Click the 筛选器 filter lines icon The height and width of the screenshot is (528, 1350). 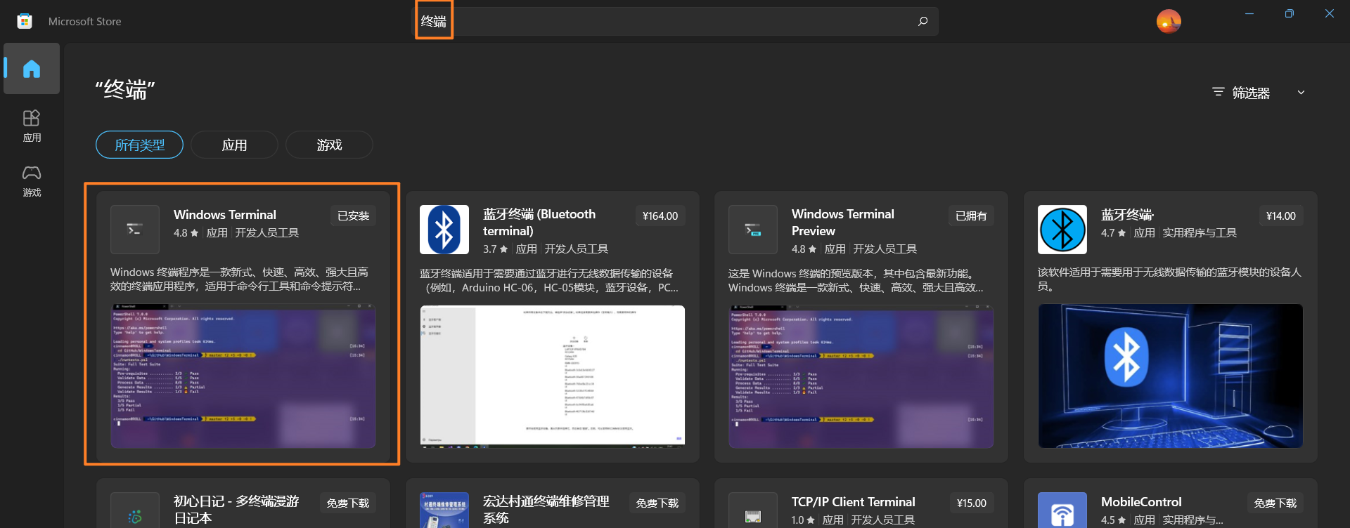[x=1219, y=92]
